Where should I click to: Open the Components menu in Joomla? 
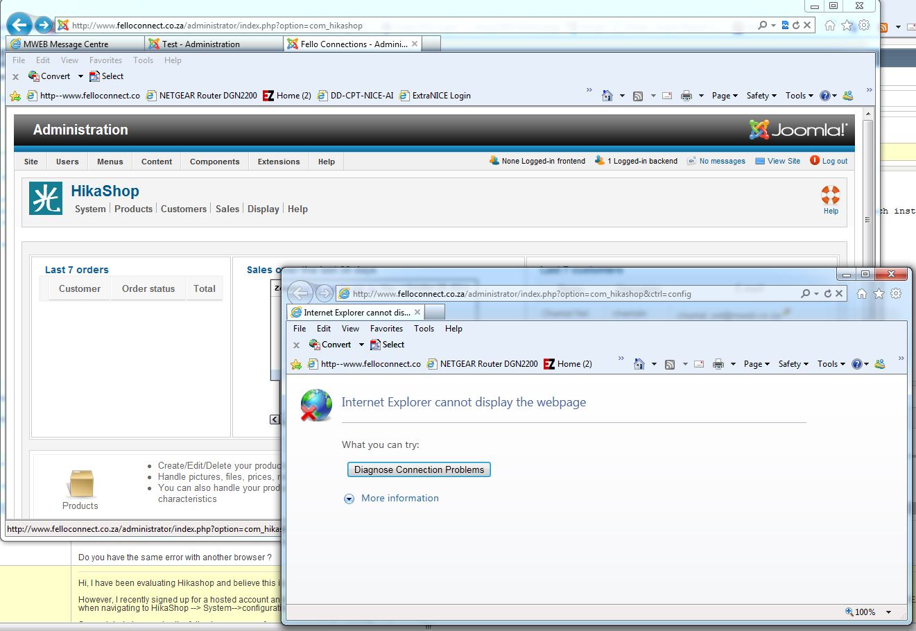pos(214,162)
